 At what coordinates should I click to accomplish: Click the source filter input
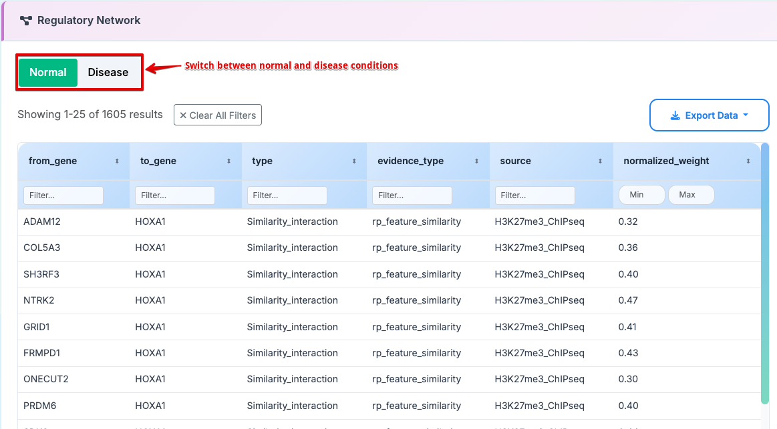tap(534, 195)
